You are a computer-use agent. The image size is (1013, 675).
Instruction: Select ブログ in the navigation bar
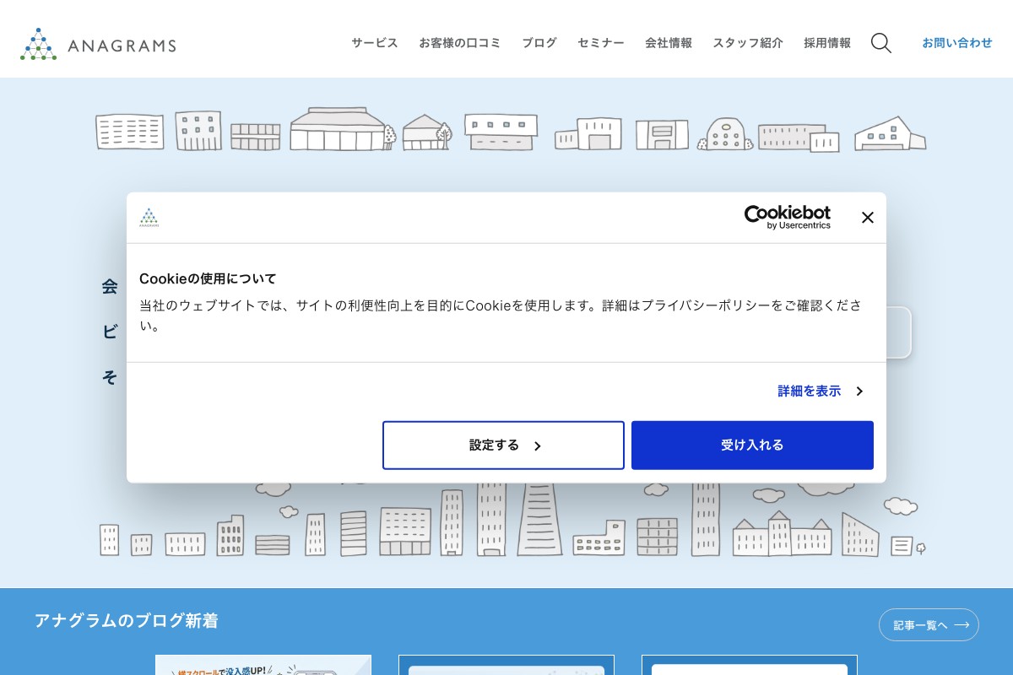click(x=539, y=43)
